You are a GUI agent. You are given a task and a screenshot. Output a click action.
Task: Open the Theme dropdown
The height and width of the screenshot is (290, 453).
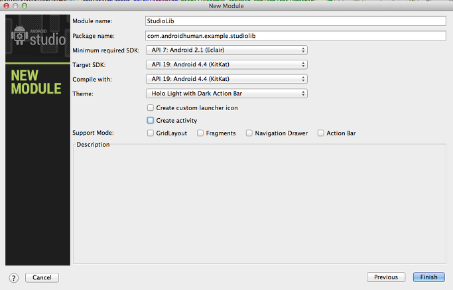[227, 94]
